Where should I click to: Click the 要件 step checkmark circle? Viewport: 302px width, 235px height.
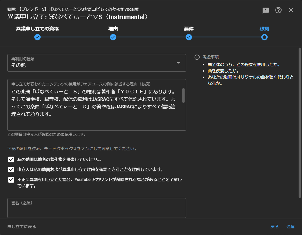click(x=189, y=37)
